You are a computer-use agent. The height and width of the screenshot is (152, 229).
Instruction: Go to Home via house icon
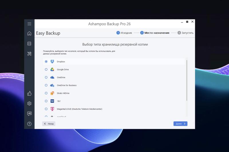pos(29,33)
